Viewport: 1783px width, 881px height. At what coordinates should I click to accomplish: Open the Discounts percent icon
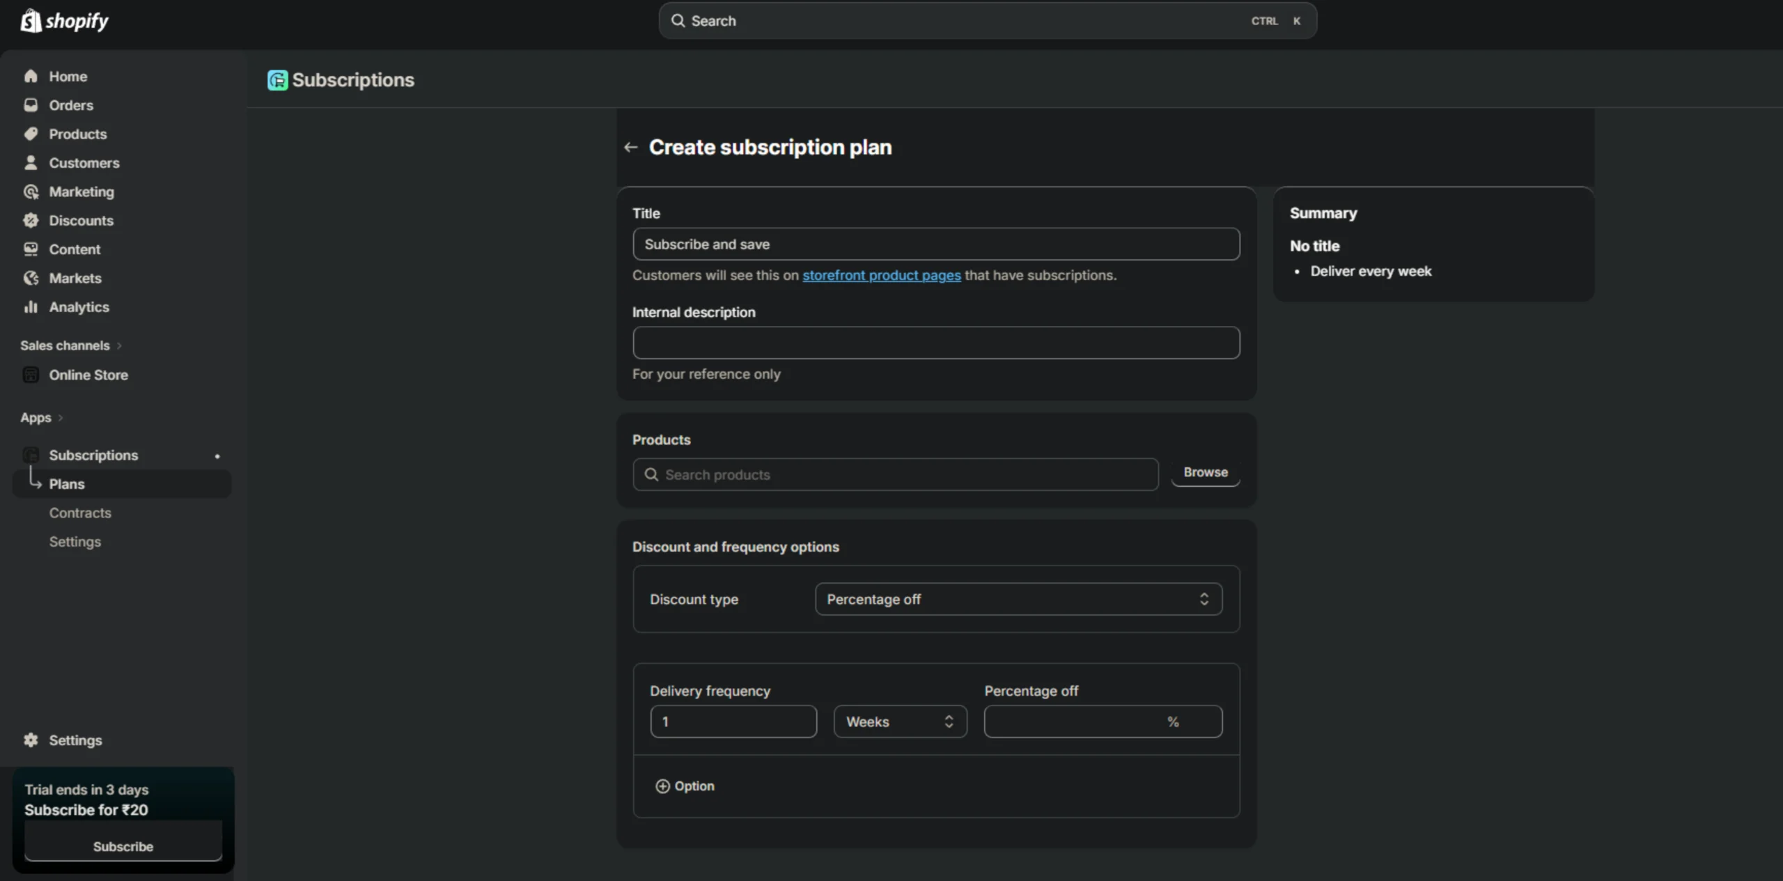(31, 220)
